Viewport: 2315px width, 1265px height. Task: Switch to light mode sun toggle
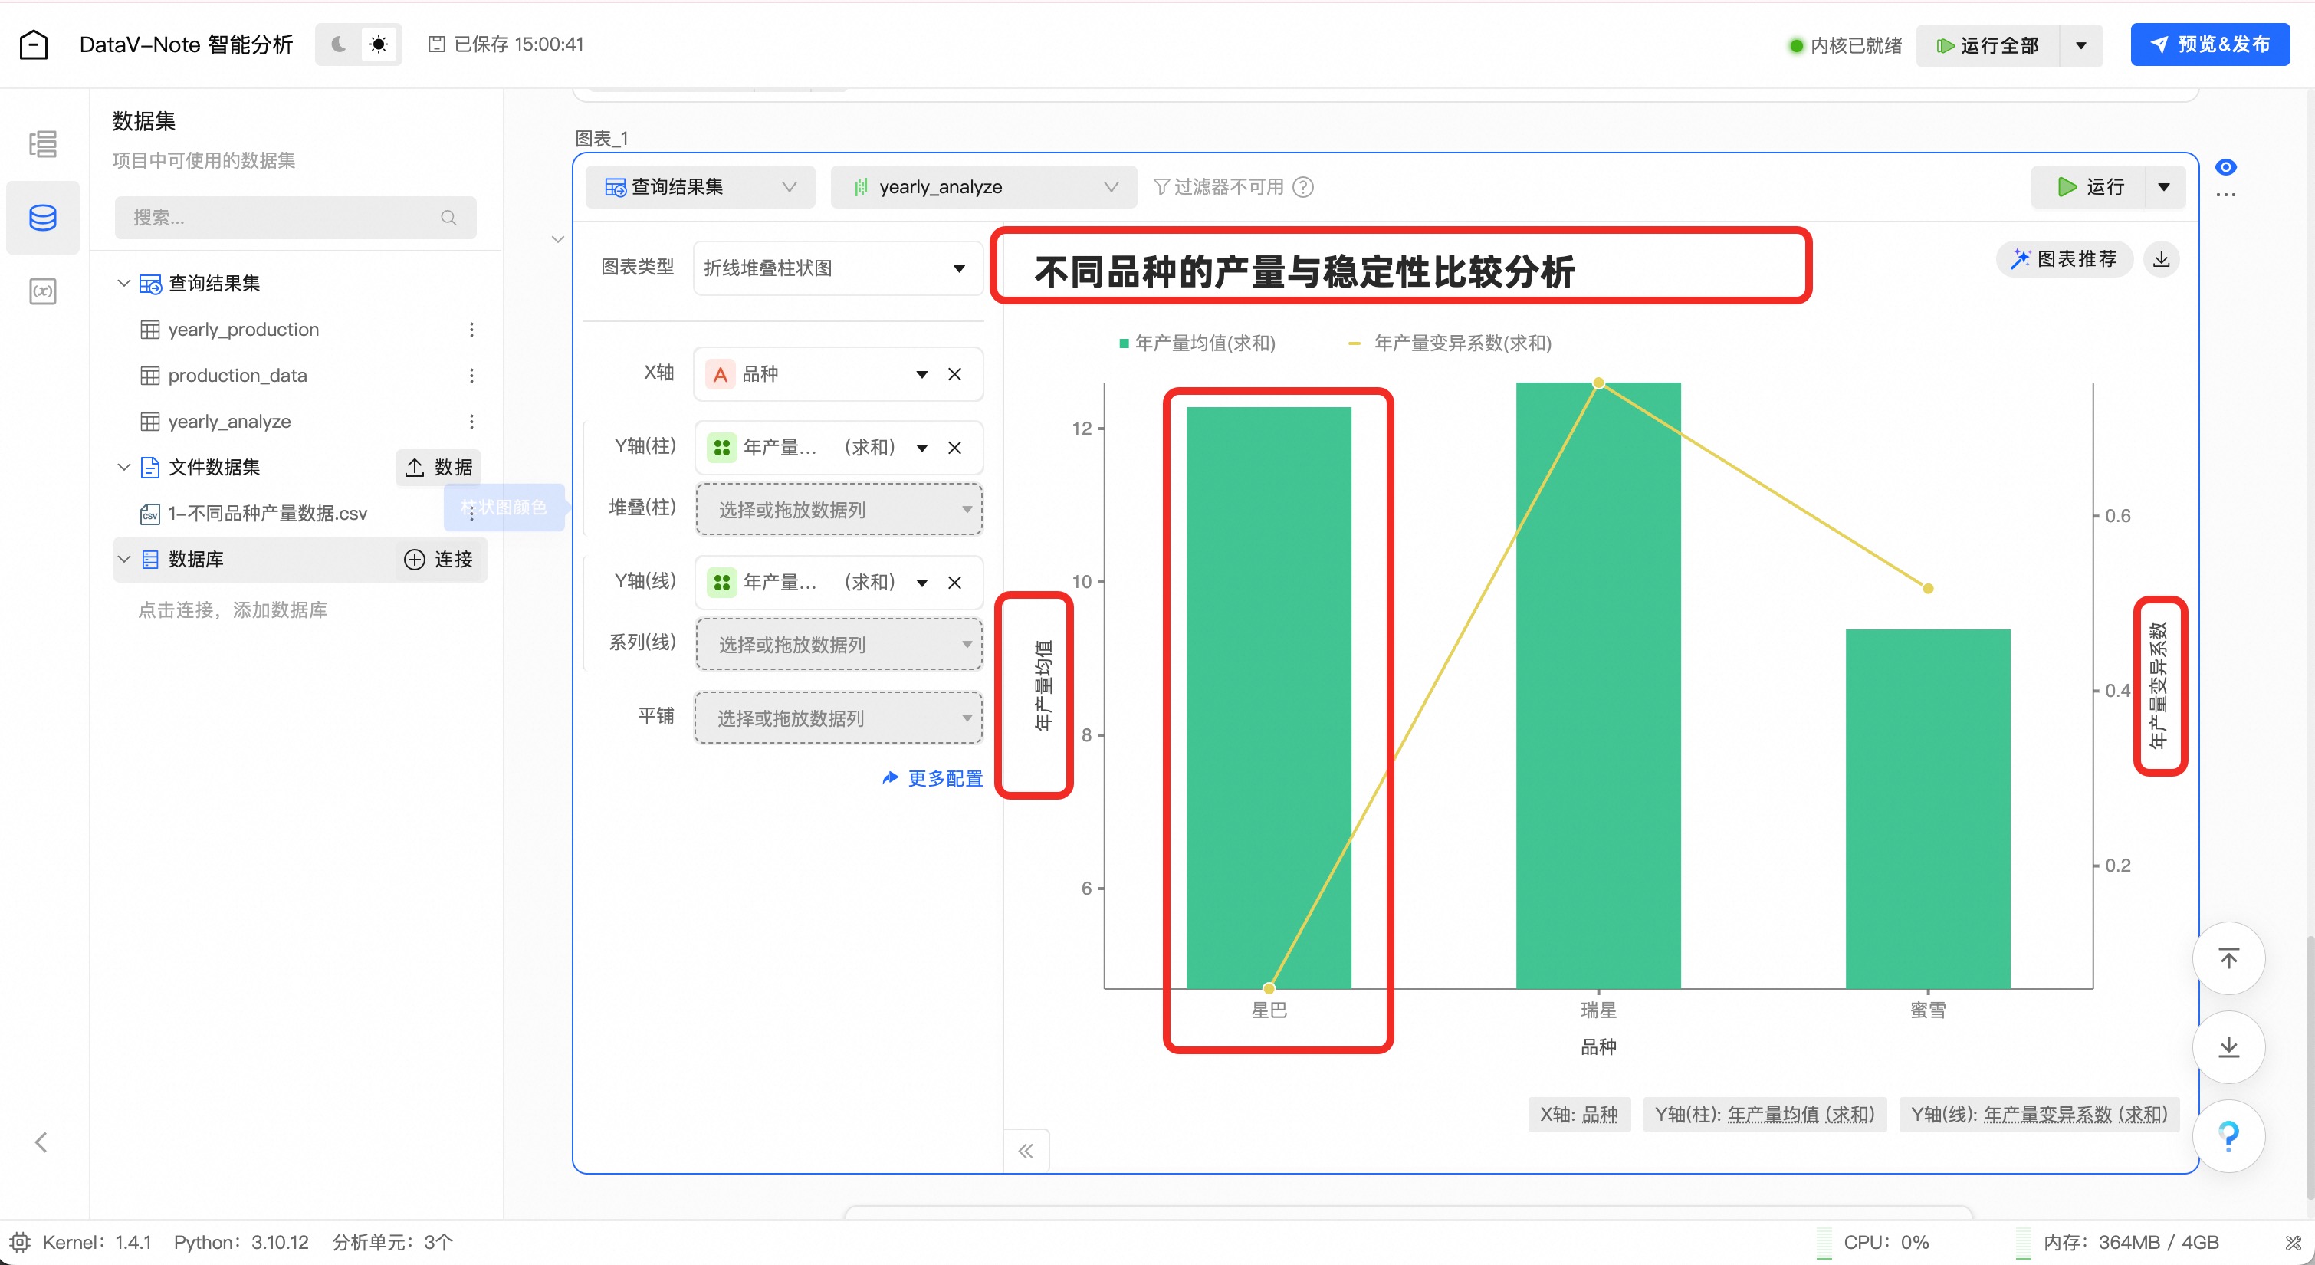[379, 44]
